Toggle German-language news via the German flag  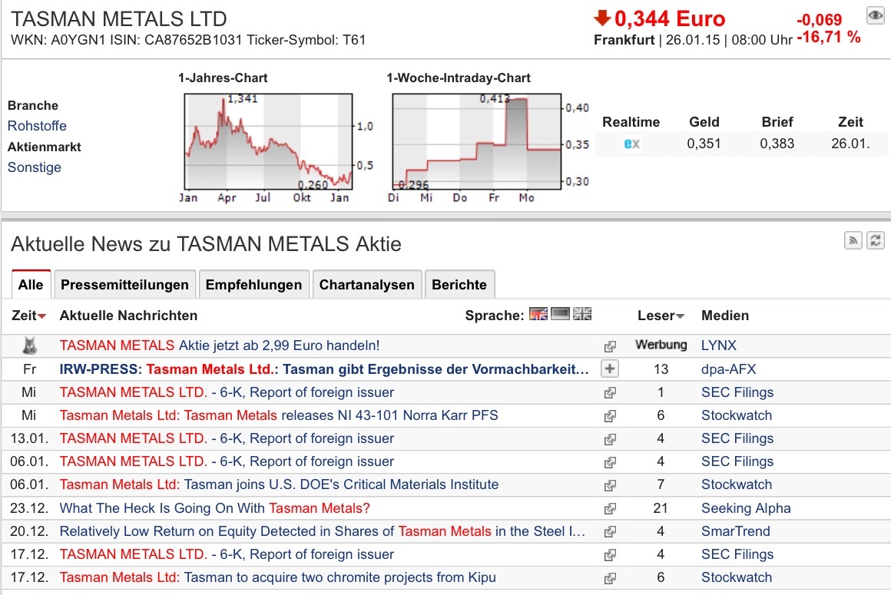pos(560,314)
